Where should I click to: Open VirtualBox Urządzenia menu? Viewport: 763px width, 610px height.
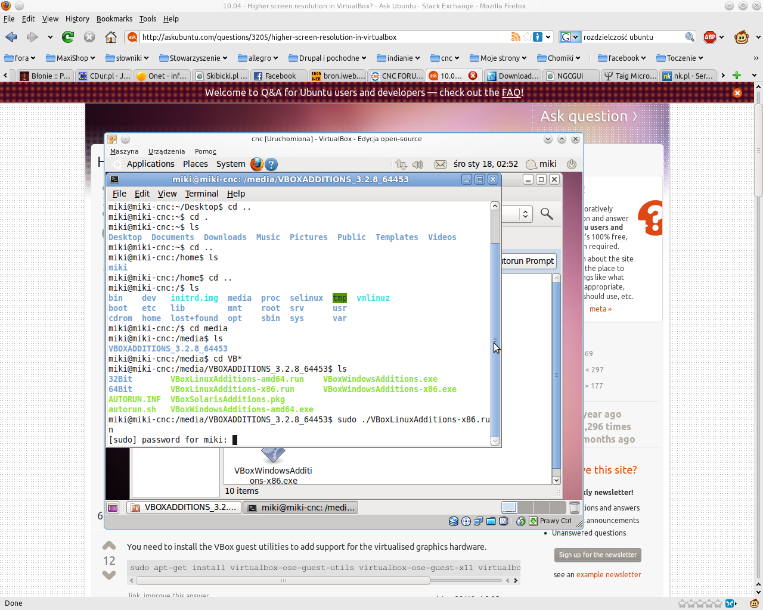click(166, 151)
